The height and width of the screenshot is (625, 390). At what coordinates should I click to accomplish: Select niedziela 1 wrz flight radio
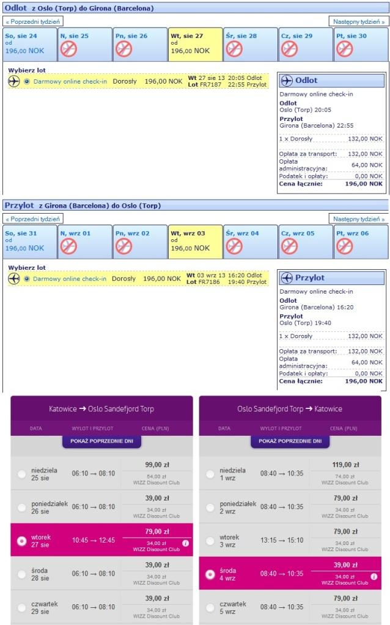click(210, 474)
